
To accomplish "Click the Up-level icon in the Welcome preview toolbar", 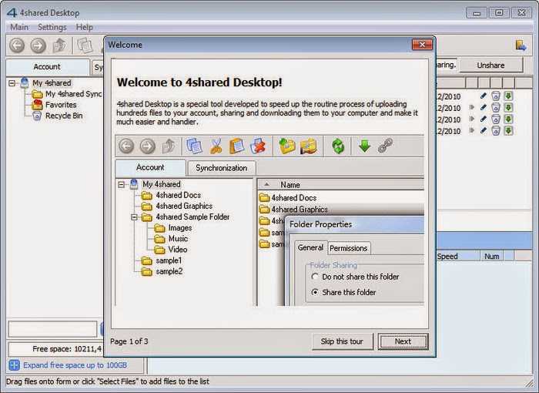I will (x=168, y=146).
